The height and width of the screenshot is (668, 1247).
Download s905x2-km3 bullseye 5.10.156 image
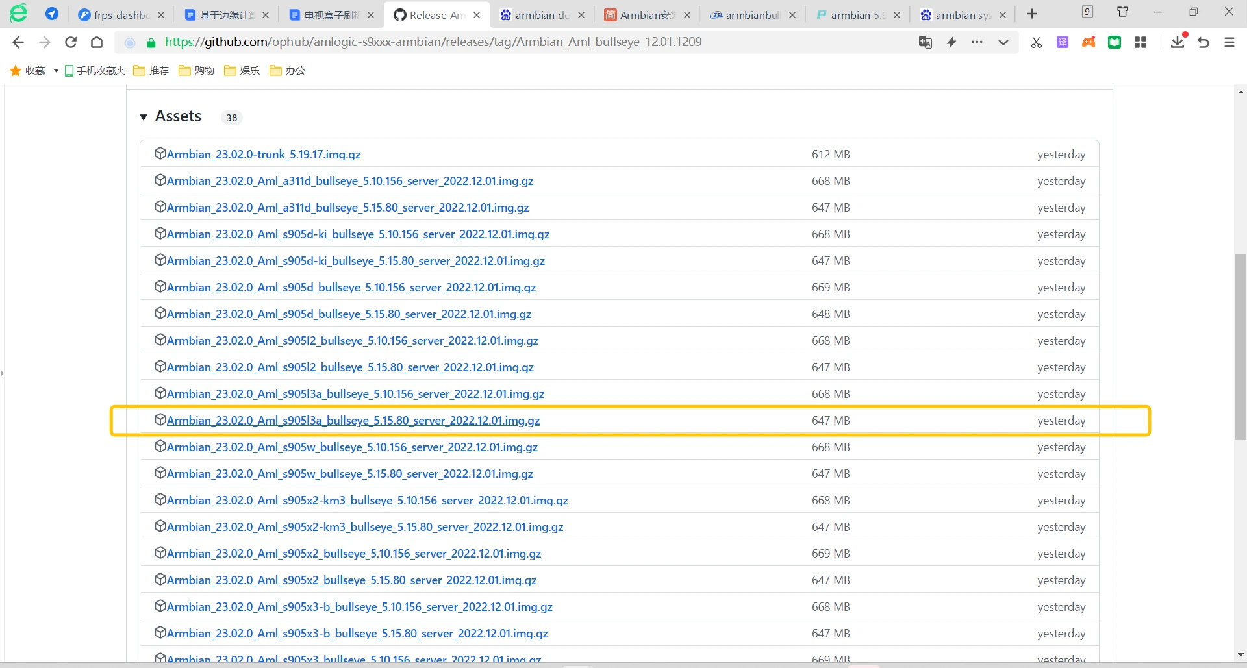(x=367, y=501)
